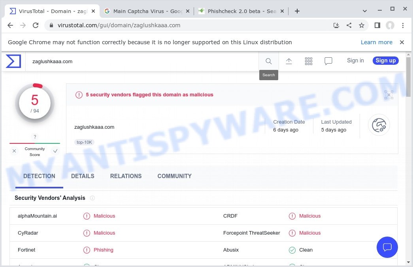413x267 pixels.
Task: Close the VirusTotal tab
Action: pyautogui.click(x=93, y=11)
